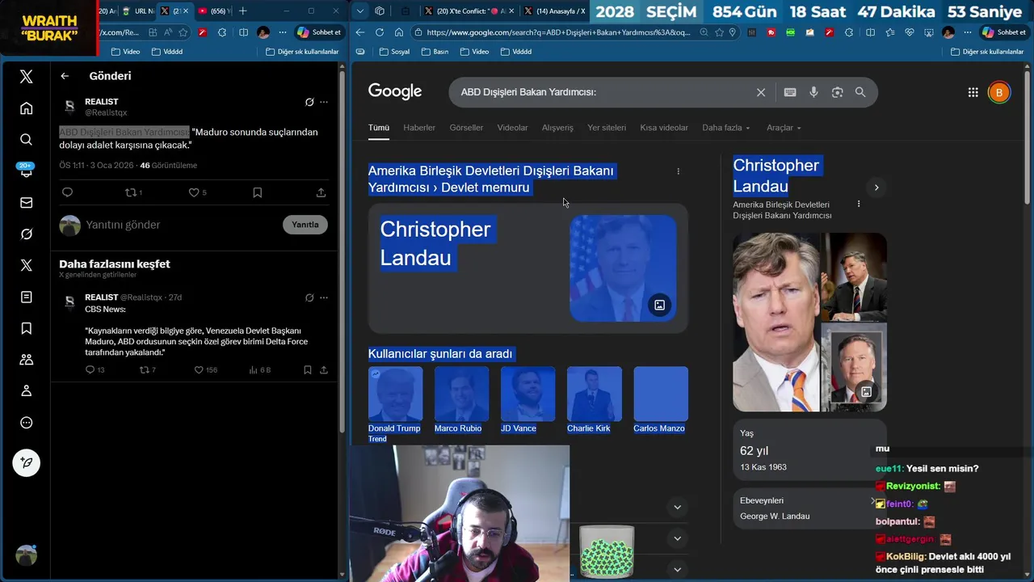Open the Marco Rubio related search

tap(461, 400)
